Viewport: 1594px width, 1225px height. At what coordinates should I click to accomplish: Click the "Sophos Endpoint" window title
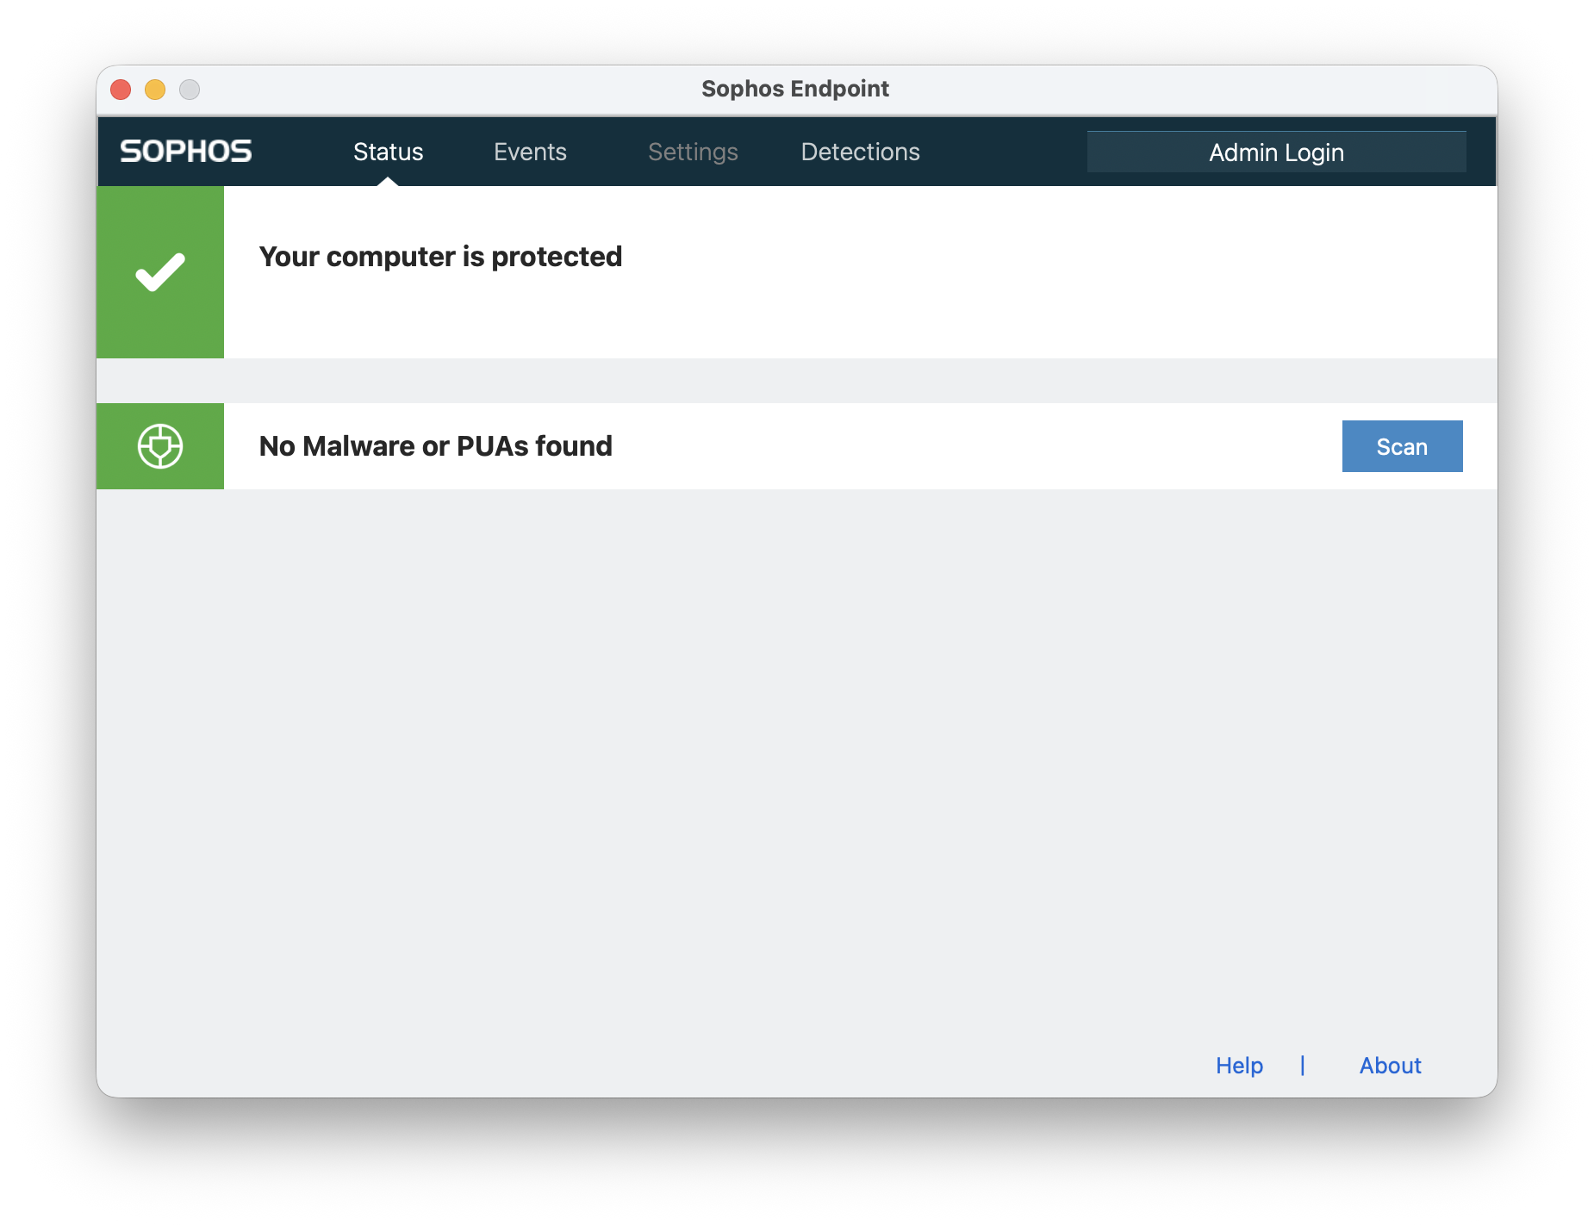pyautogui.click(x=794, y=89)
